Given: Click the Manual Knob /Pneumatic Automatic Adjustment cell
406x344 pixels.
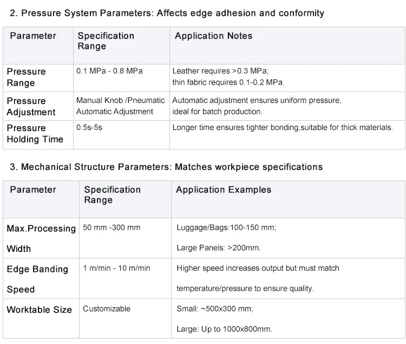Looking at the screenshot, I should pos(120,106).
